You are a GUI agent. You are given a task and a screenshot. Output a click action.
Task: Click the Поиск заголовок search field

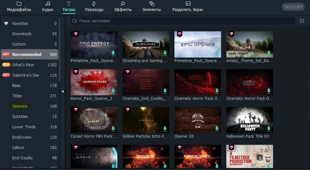[x=183, y=21]
